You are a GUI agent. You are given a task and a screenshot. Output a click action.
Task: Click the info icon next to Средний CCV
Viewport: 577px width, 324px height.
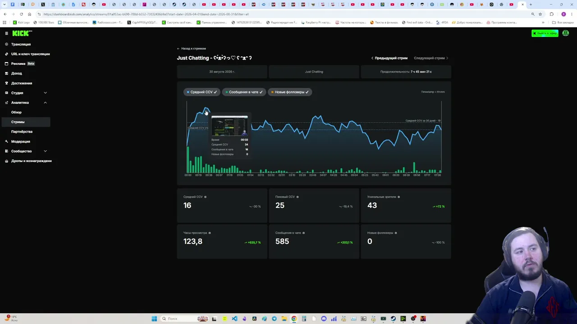pos(206,197)
